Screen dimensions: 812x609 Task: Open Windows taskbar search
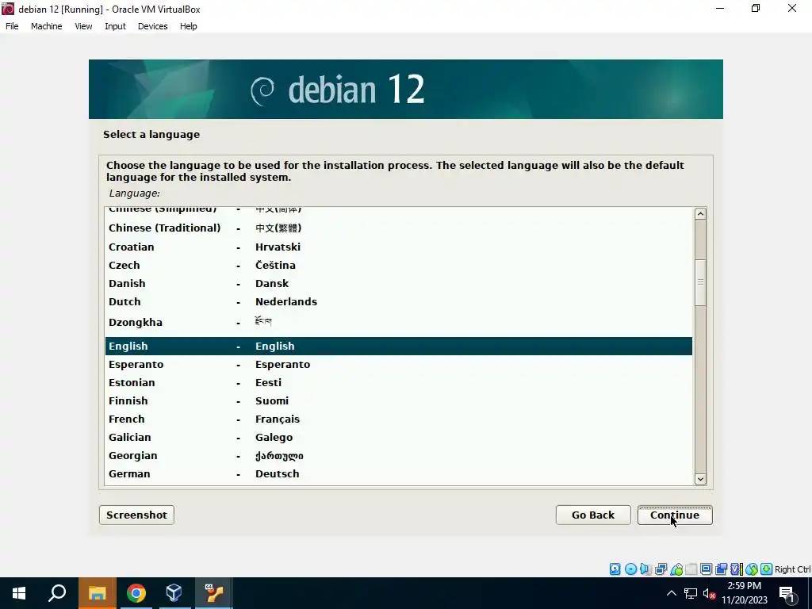coord(57,593)
